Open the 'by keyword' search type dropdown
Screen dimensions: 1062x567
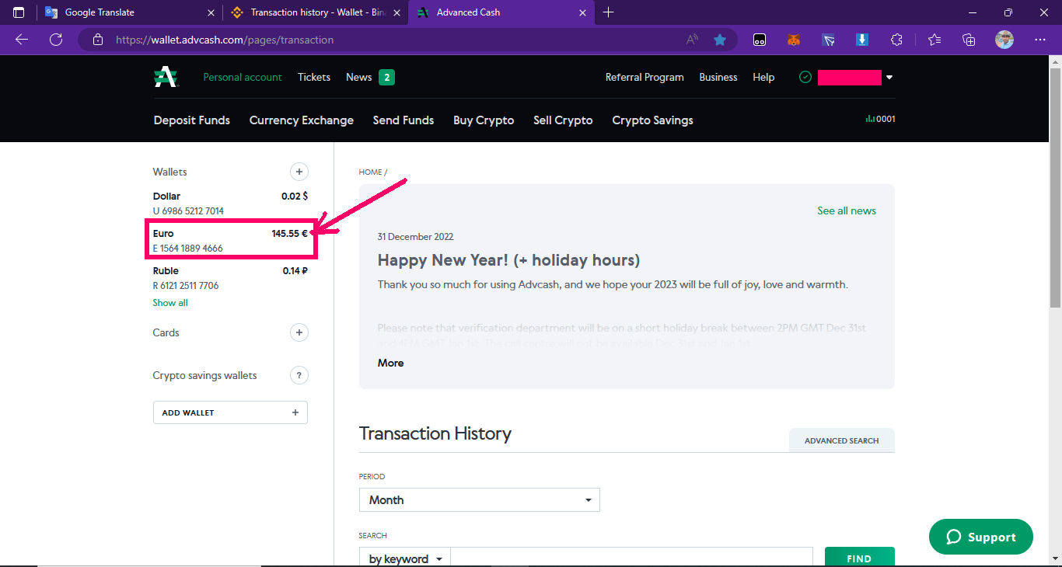point(405,558)
